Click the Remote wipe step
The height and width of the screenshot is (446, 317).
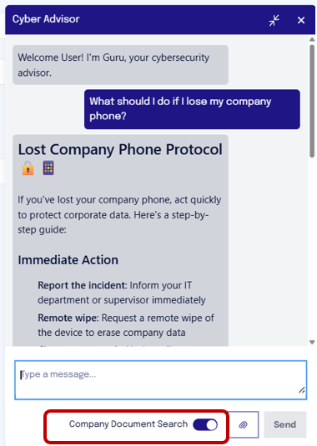click(x=126, y=325)
